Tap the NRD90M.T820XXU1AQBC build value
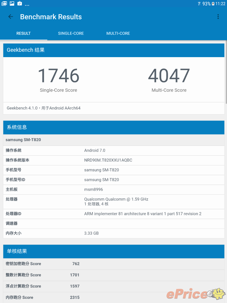Image resolution: width=227 pixels, height=303 pixels. pyautogui.click(x=108, y=160)
